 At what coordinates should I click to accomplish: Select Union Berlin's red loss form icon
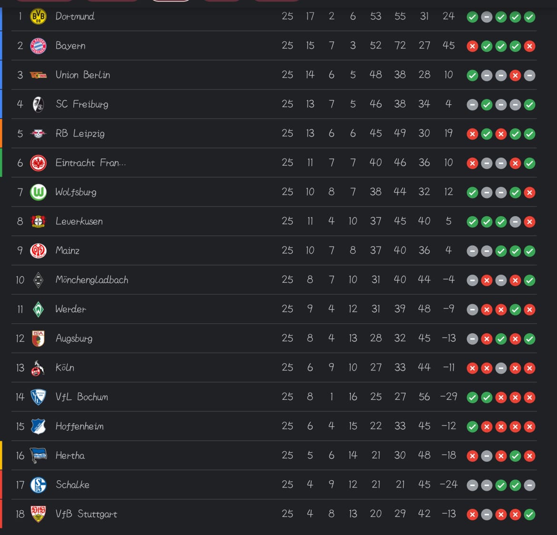(x=515, y=76)
